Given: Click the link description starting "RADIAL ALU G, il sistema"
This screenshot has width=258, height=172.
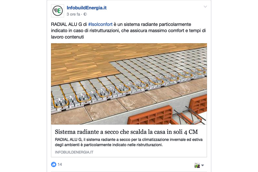Looking at the screenshot, I should [x=129, y=142].
